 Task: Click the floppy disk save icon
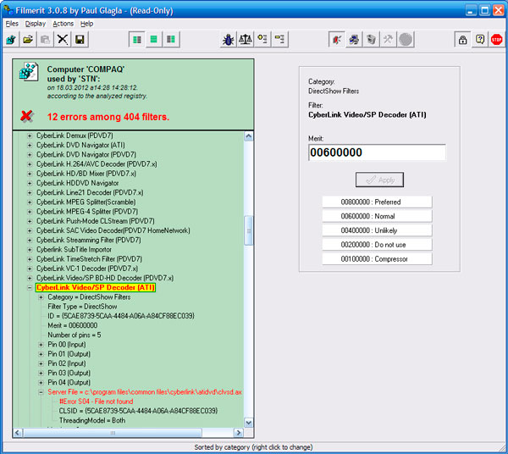point(80,40)
